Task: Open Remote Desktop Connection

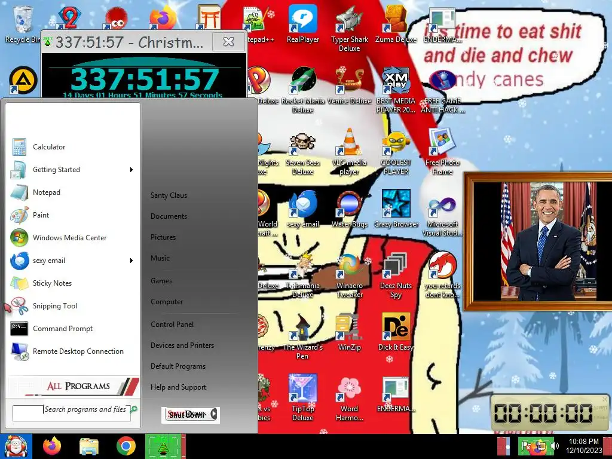Action: (72, 351)
